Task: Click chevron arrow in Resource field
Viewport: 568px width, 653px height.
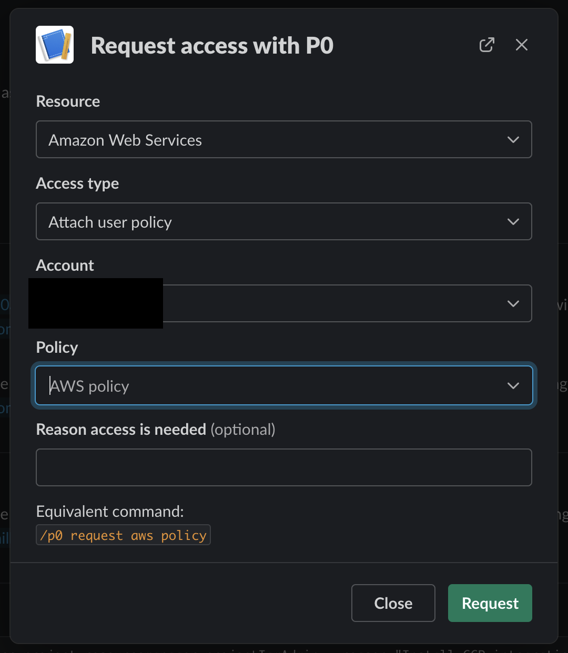Action: pos(513,140)
